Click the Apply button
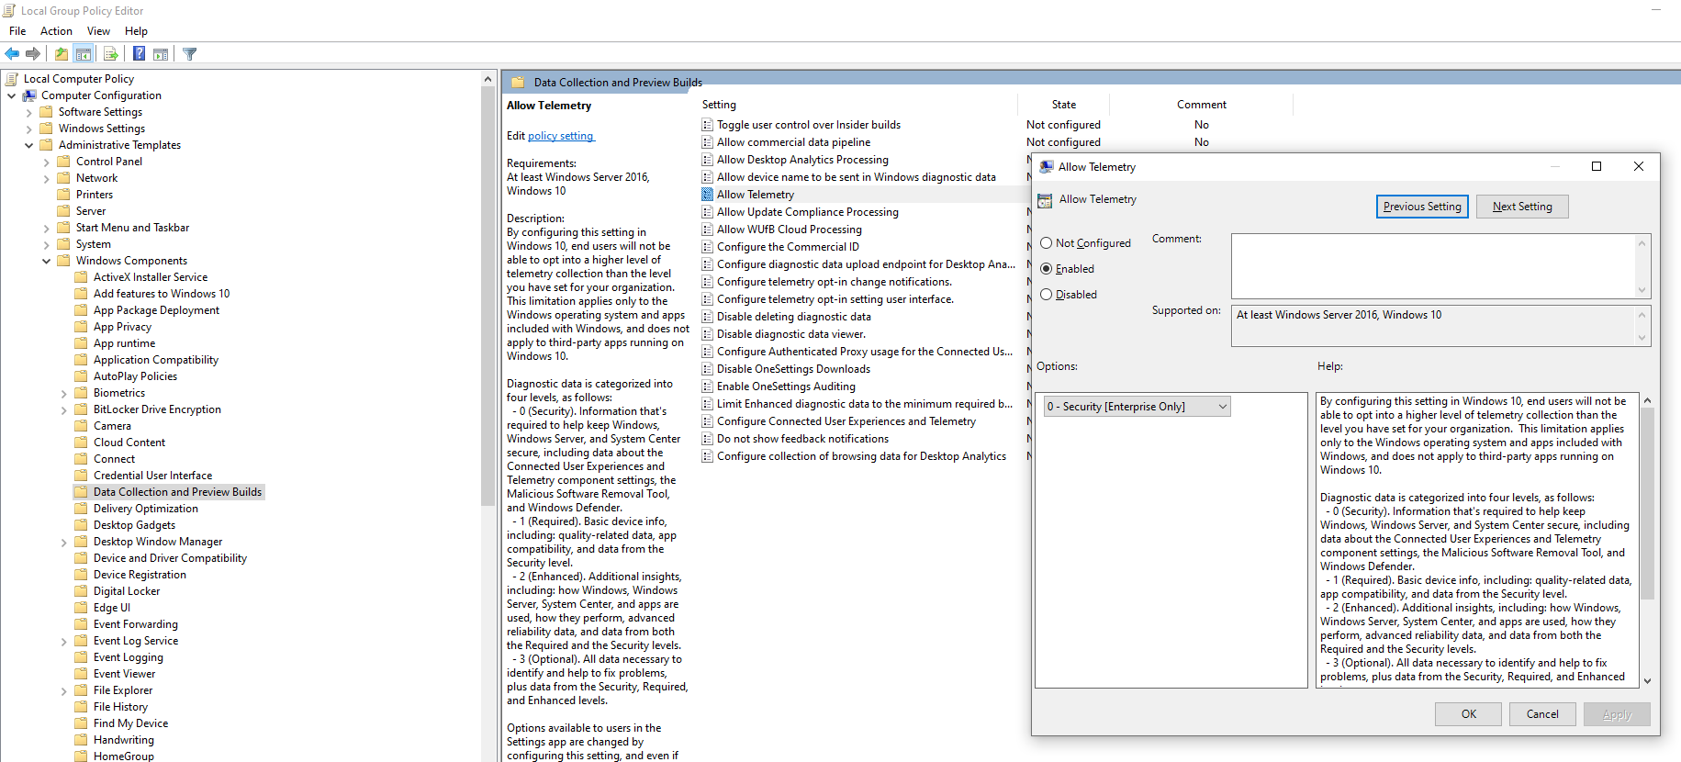The image size is (1681, 762). coord(1617,714)
